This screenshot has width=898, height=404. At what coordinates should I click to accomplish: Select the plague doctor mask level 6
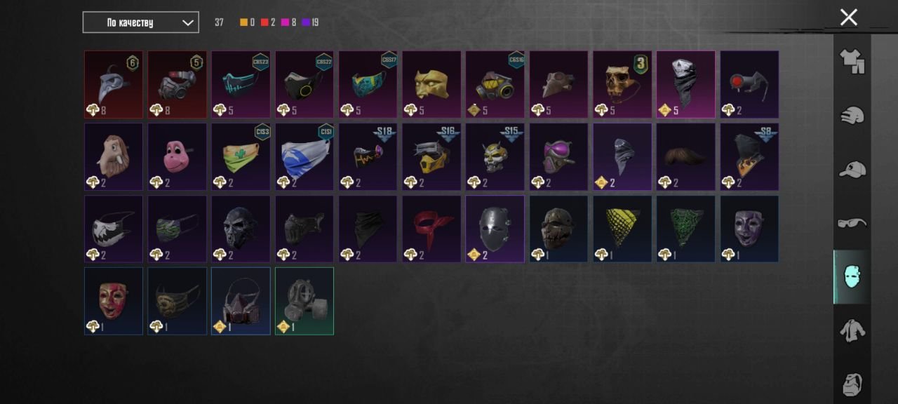pyautogui.click(x=114, y=84)
